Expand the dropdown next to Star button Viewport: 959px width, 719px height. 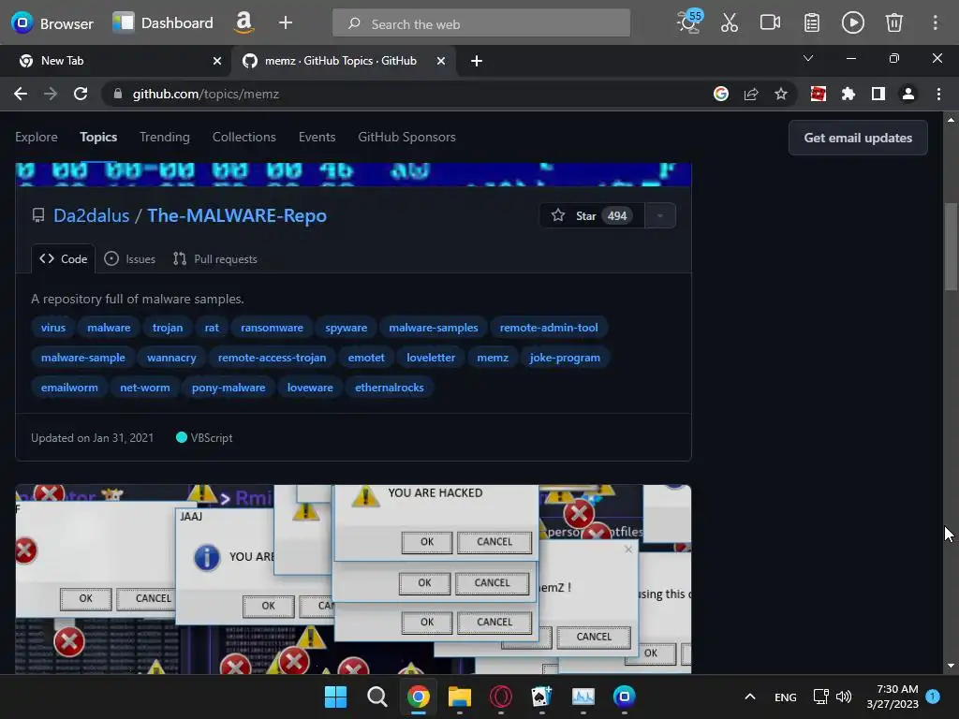click(x=660, y=215)
